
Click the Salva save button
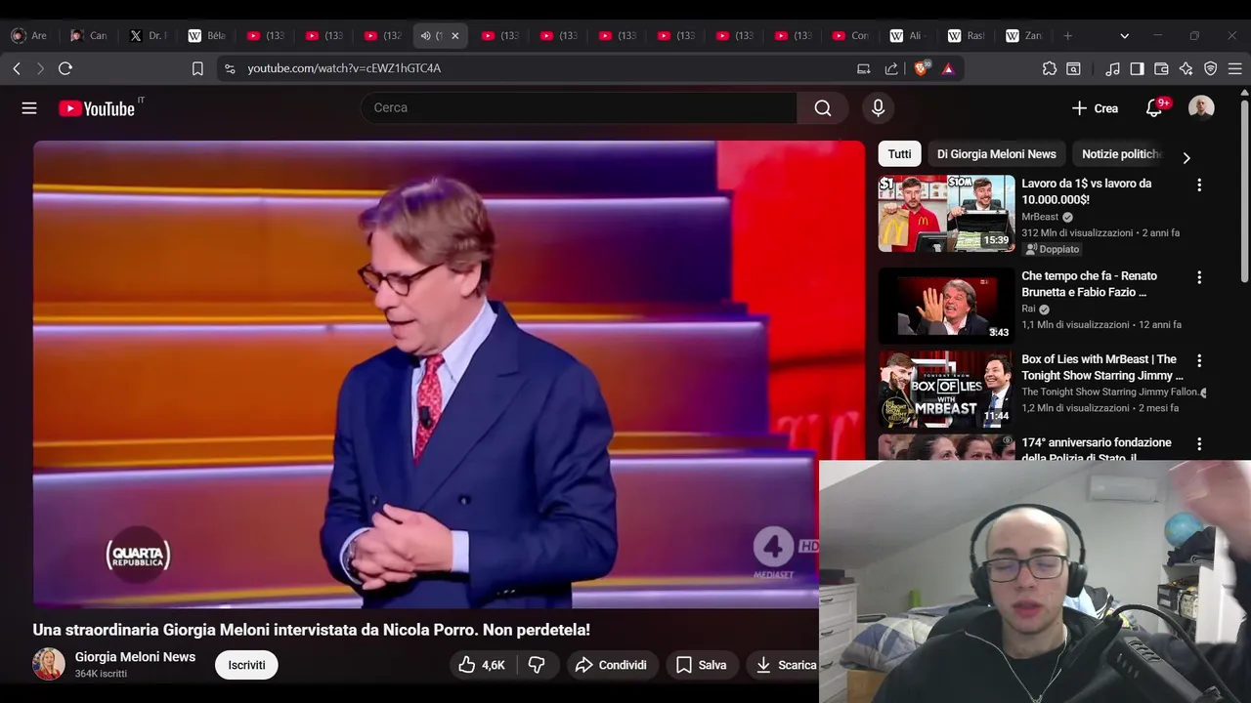click(701, 665)
